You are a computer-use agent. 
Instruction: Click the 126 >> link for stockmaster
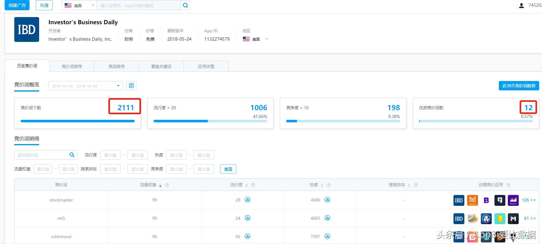click(x=529, y=200)
